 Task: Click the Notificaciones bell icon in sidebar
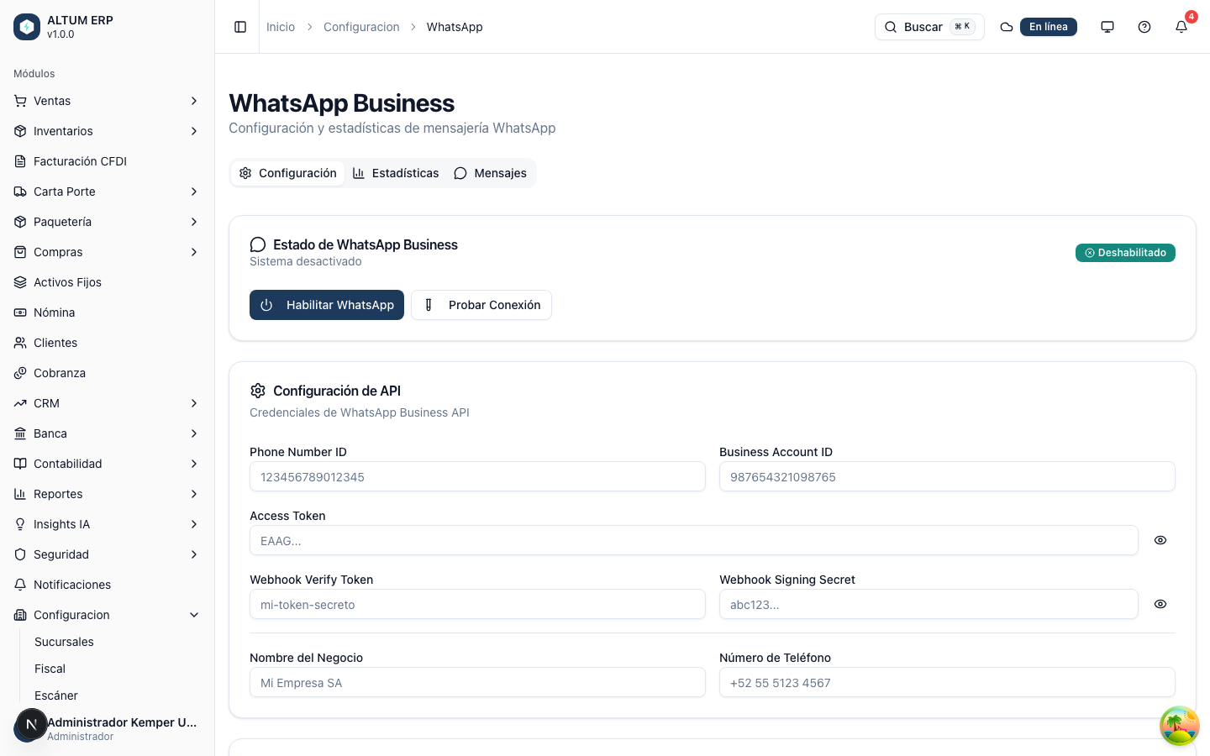[20, 585]
